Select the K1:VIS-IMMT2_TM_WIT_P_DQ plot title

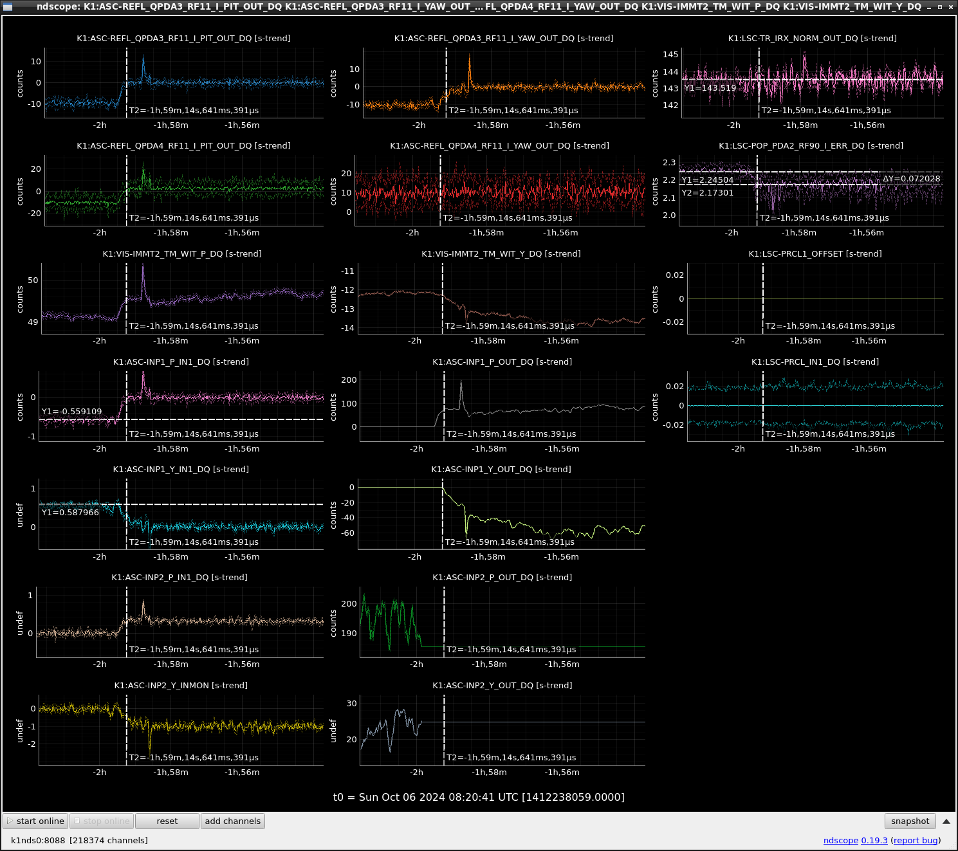click(x=182, y=254)
